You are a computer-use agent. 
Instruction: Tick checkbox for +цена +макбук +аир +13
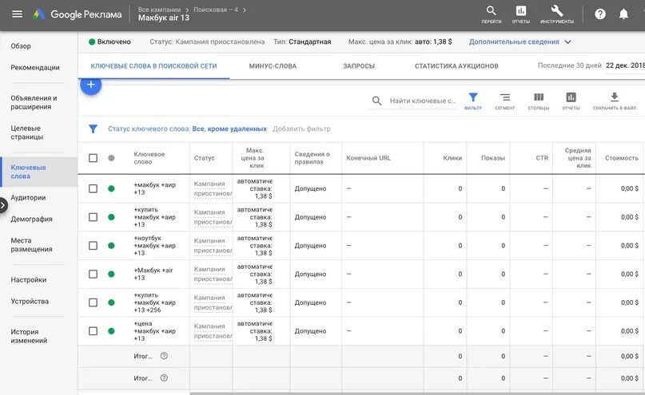93,331
